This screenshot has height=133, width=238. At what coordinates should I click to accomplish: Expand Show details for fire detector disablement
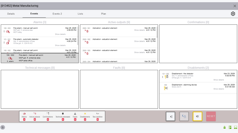tap(219, 80)
